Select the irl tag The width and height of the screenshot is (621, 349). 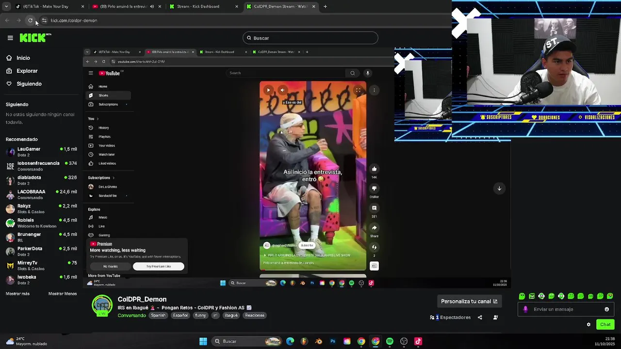(215, 315)
